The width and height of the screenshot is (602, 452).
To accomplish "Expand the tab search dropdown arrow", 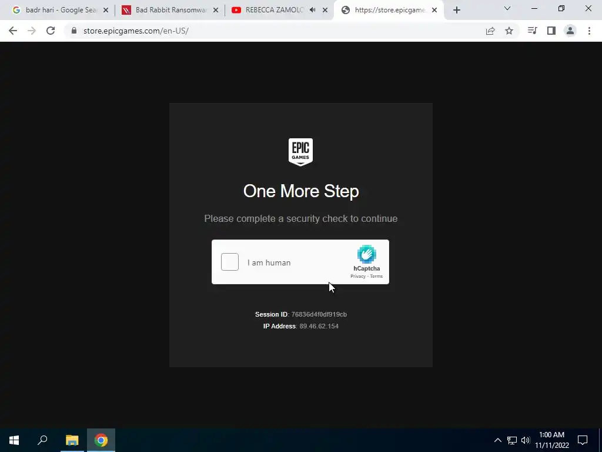I will (x=507, y=8).
